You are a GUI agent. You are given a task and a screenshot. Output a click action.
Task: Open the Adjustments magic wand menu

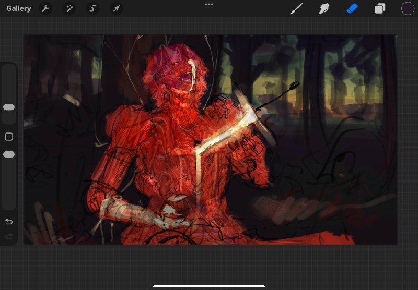pyautogui.click(x=69, y=8)
